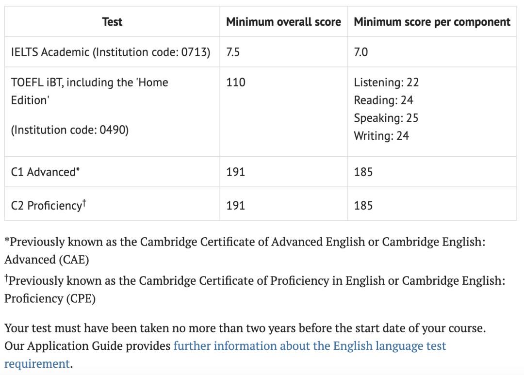Select the IELTS Academic row label
524x375 pixels.
111,52
